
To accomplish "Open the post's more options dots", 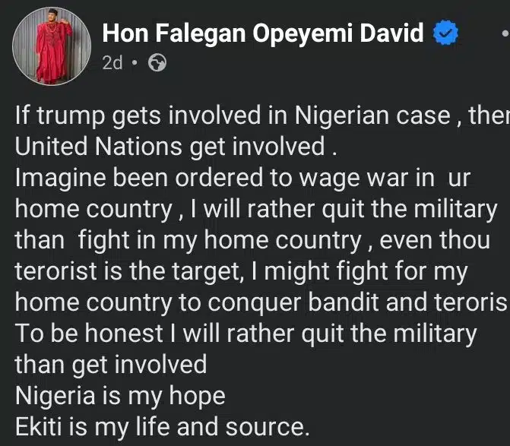I will point(505,34).
